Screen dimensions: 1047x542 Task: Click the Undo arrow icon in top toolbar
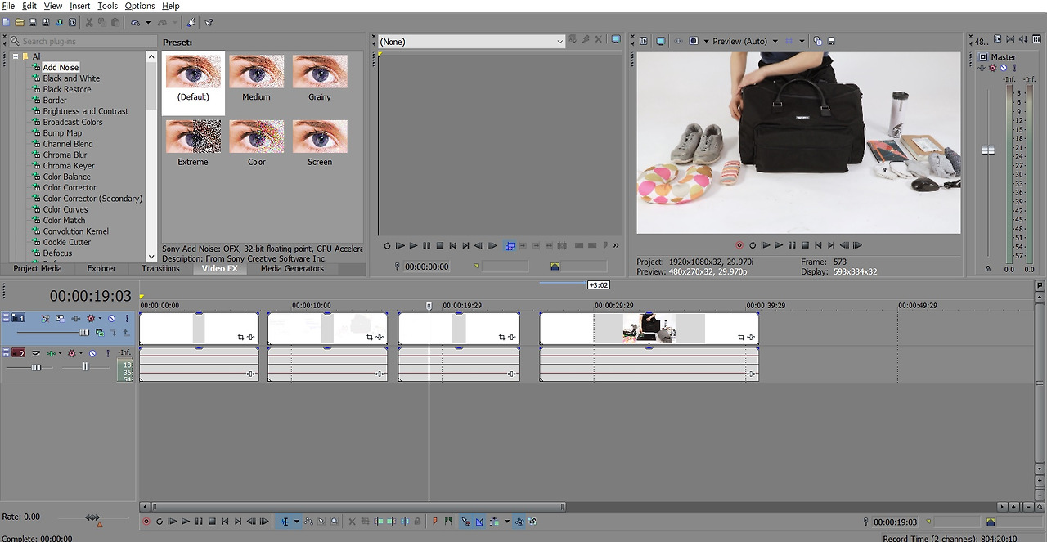point(135,22)
